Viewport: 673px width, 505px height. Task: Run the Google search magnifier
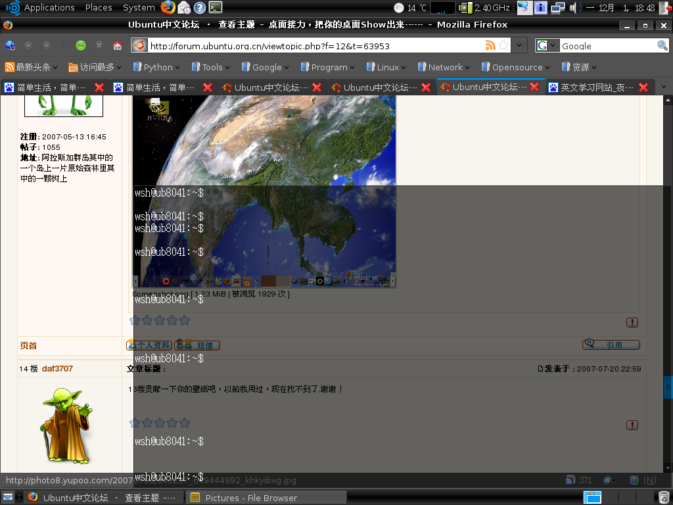point(662,45)
